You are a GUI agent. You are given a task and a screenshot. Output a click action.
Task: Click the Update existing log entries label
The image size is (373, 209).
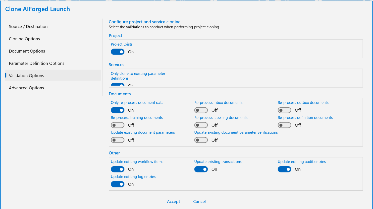(x=133, y=177)
